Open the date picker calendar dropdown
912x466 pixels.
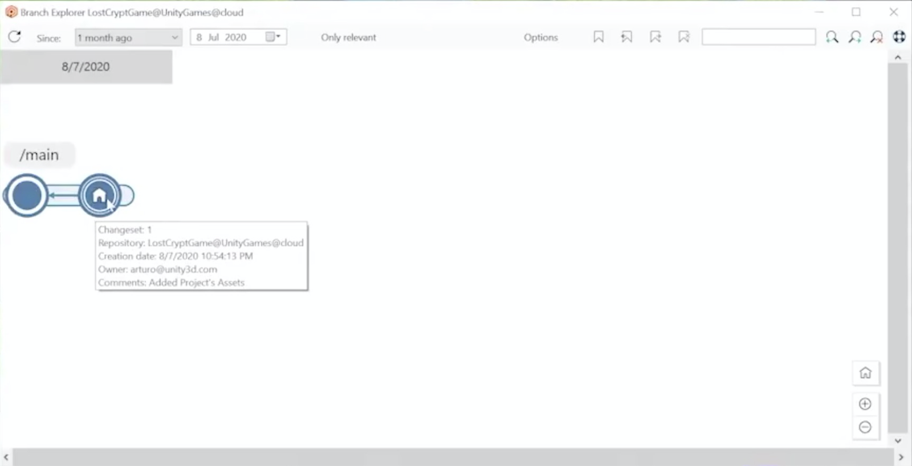273,37
